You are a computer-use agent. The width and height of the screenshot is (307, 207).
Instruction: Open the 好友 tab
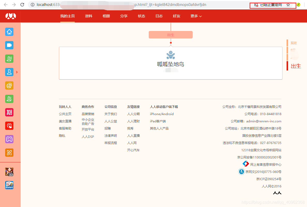tap(176, 16)
